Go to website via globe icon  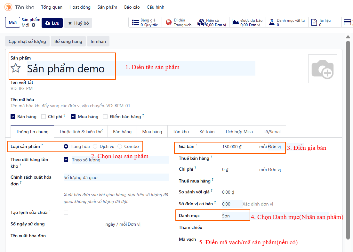(169, 22)
